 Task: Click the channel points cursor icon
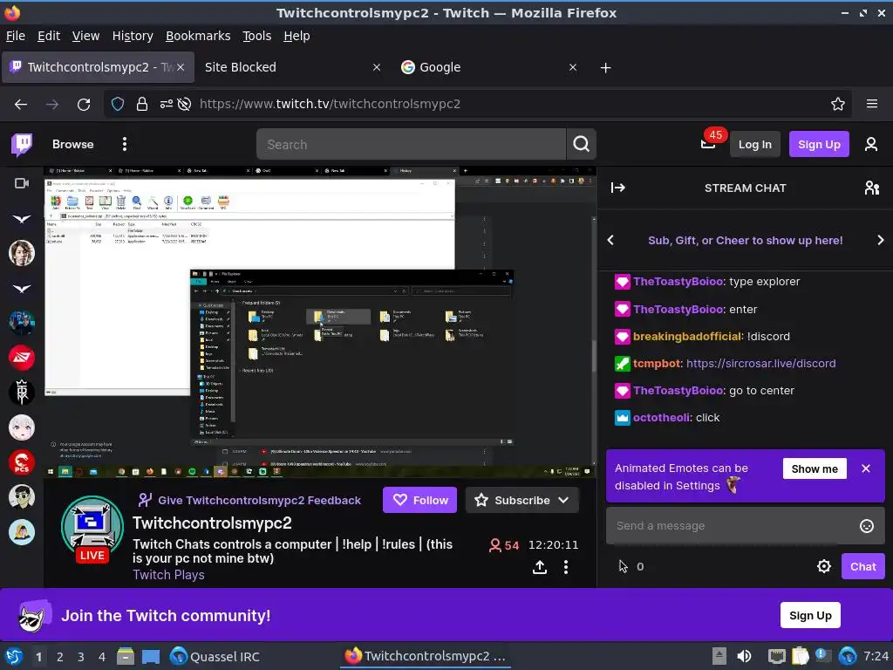point(623,566)
